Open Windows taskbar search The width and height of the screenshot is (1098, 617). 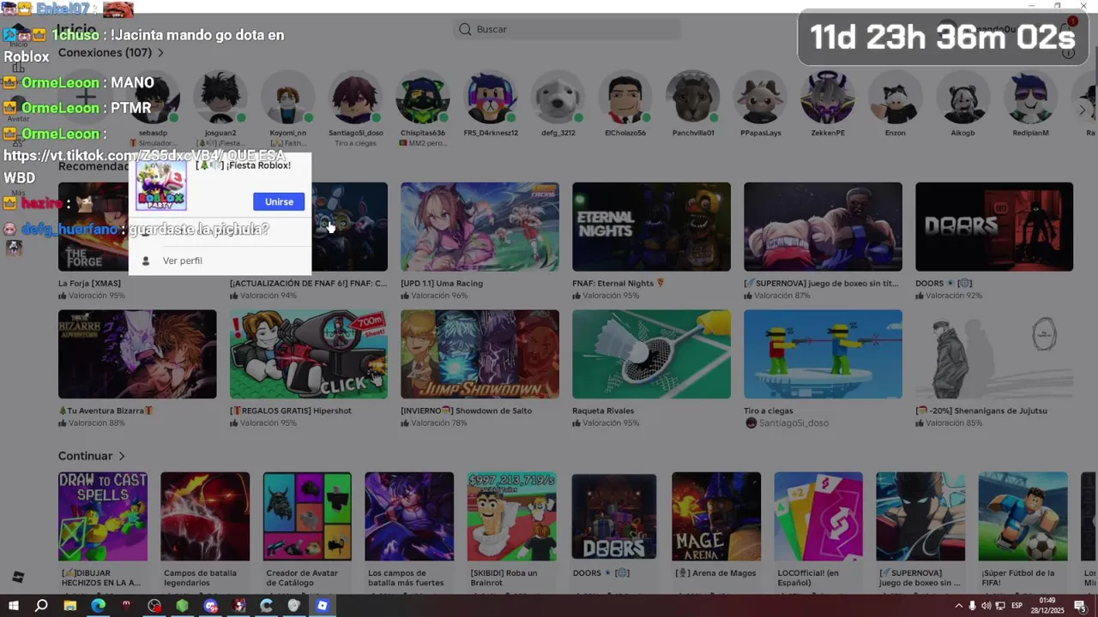[41, 606]
